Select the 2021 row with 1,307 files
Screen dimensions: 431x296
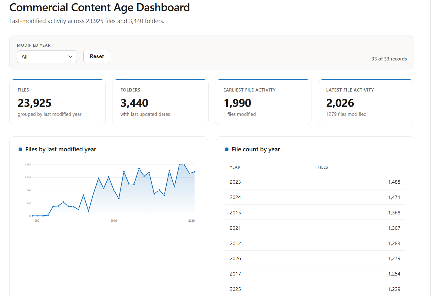point(315,228)
